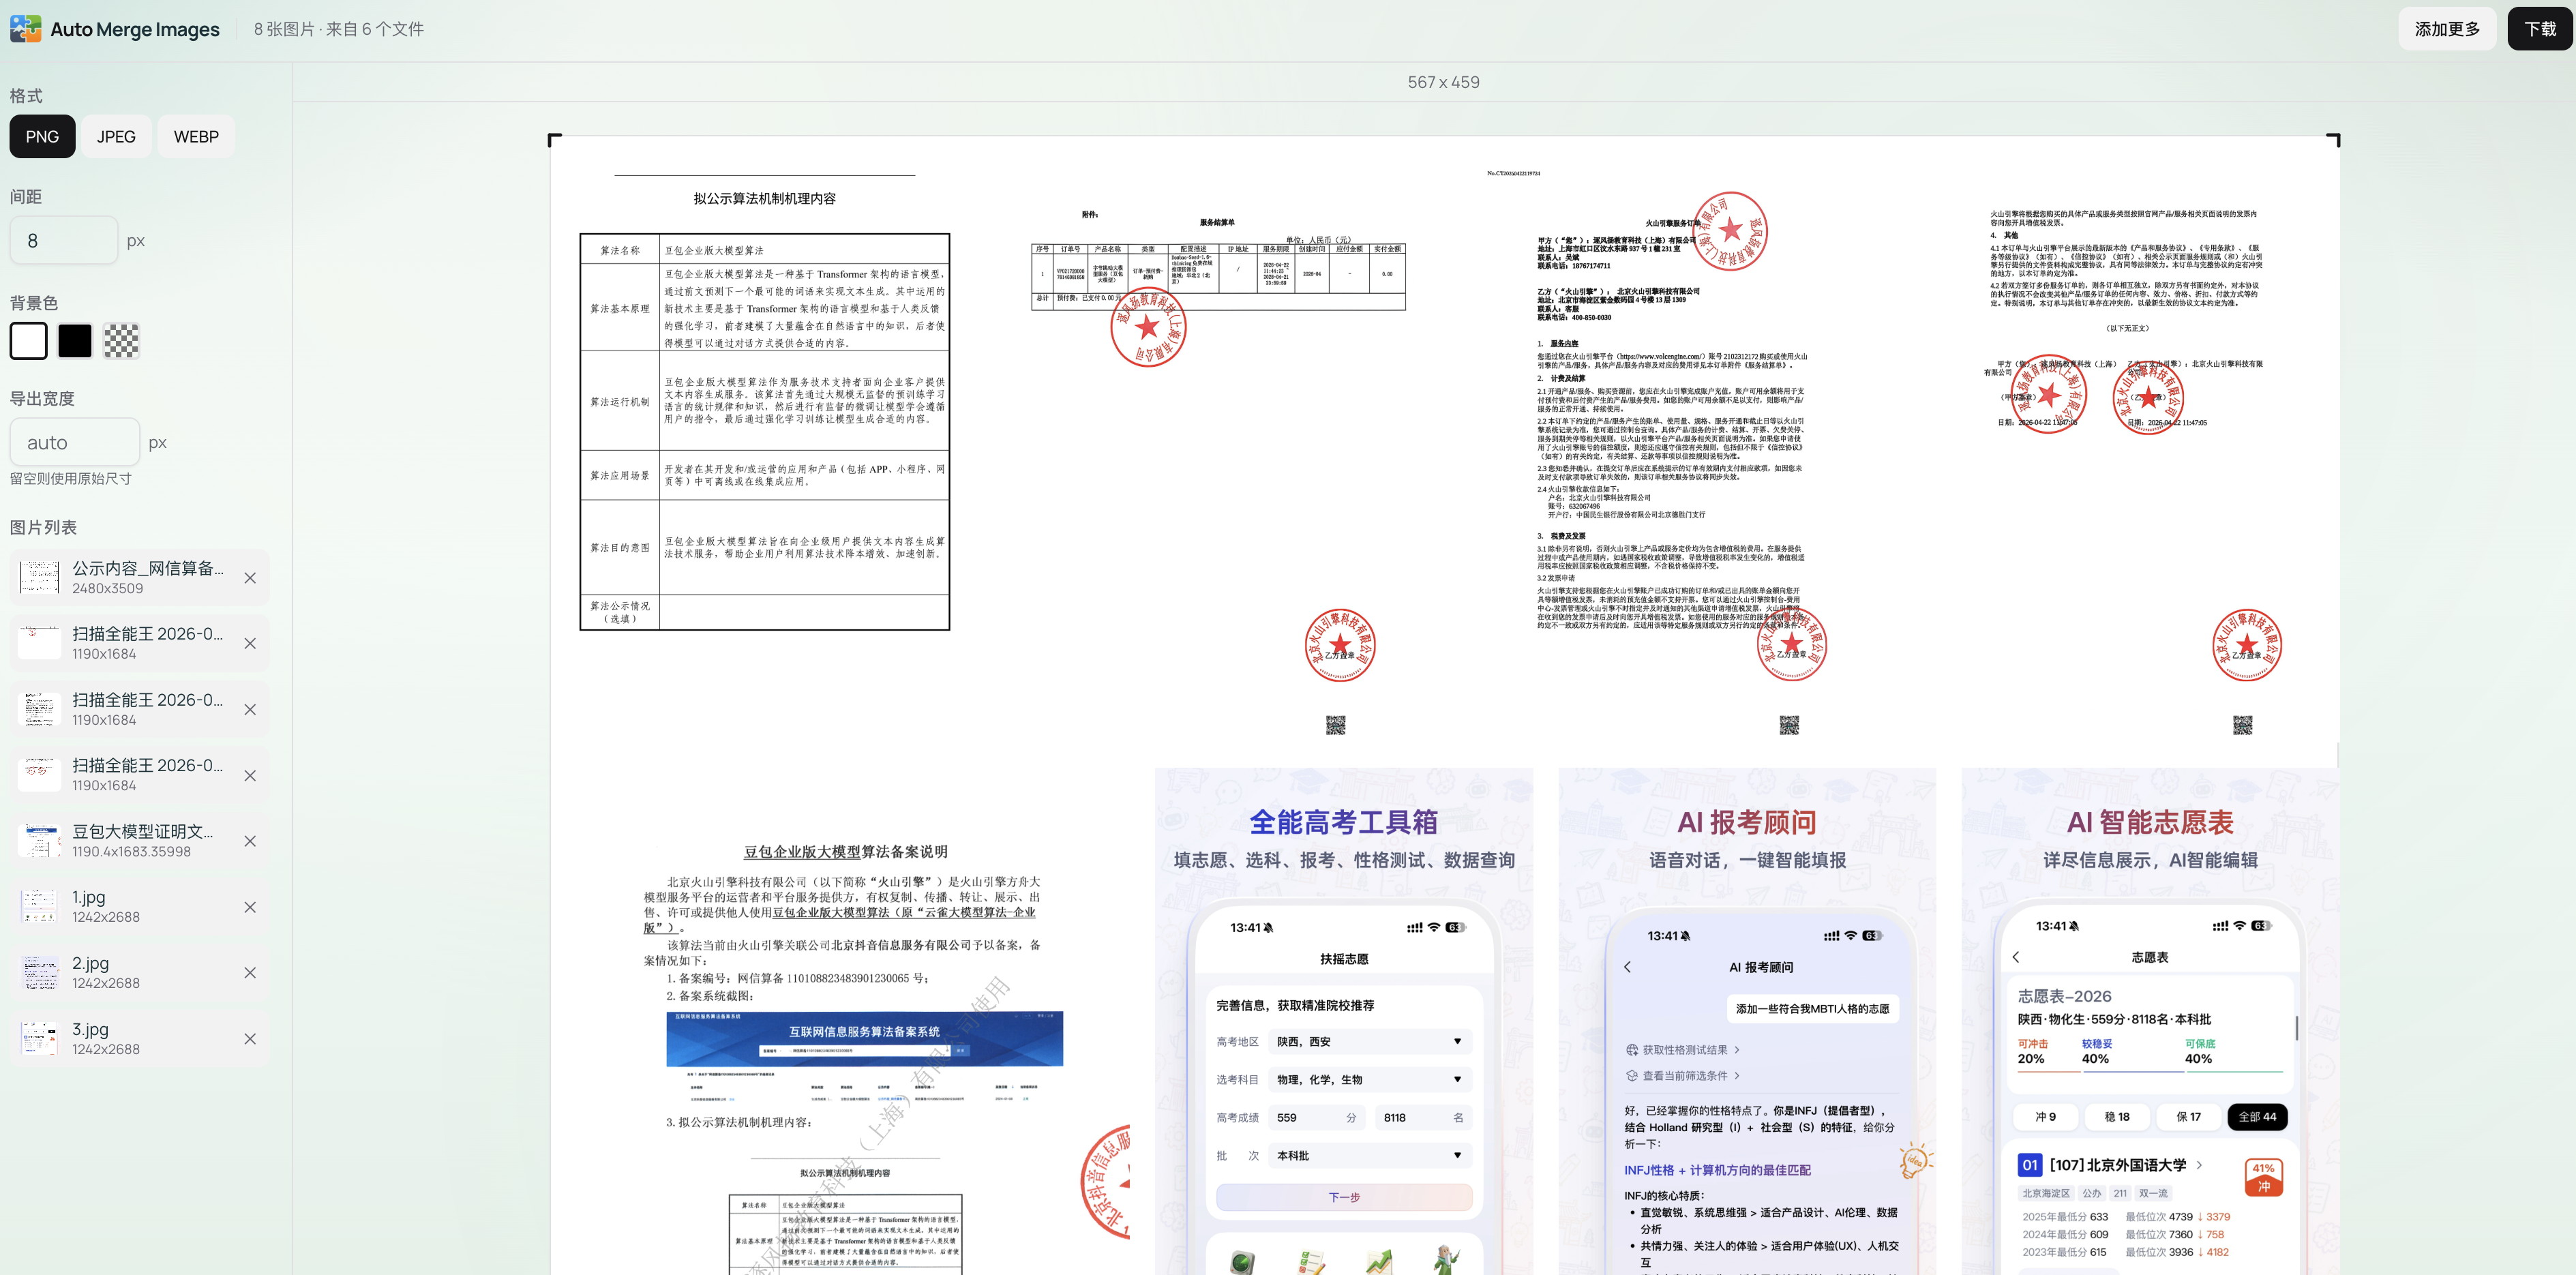Remove 公示内容_网信算备 file from list

pyautogui.click(x=250, y=578)
